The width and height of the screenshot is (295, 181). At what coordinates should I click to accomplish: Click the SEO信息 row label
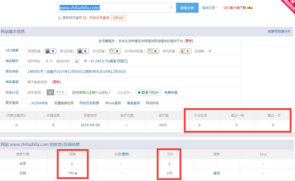pos(12,50)
